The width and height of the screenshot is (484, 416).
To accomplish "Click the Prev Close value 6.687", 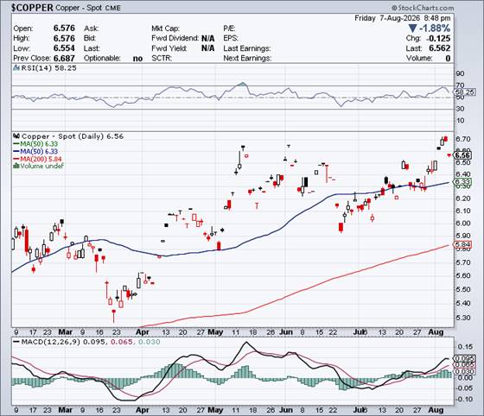I will (64, 58).
